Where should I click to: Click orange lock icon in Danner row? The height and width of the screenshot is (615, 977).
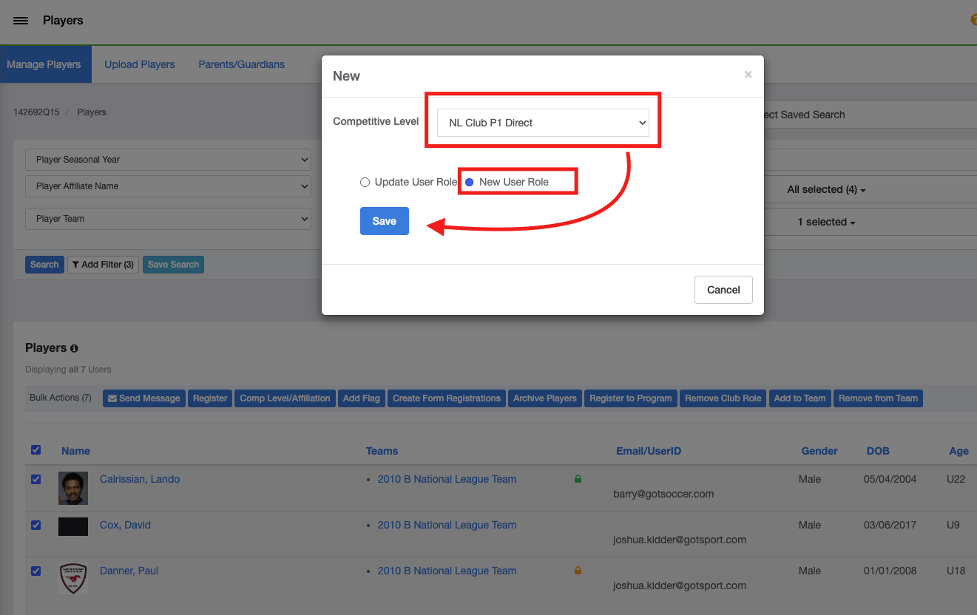pos(578,571)
